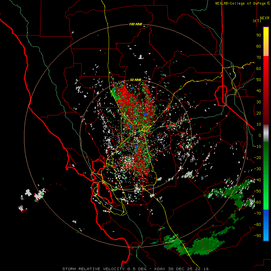The image size is (271, 271).
Task: Click the NEXR label above color scale
Action: coord(265,18)
